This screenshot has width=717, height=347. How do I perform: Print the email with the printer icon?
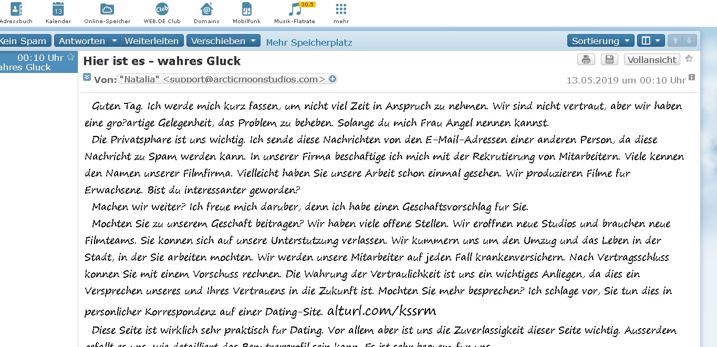pyautogui.click(x=586, y=59)
